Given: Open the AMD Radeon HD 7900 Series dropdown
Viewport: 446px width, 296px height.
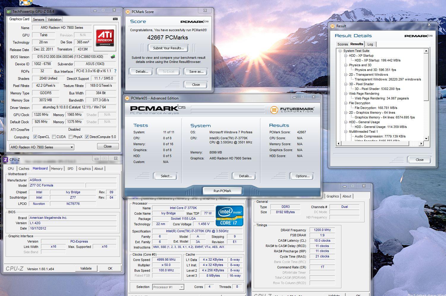Looking at the screenshot, I should [72, 147].
